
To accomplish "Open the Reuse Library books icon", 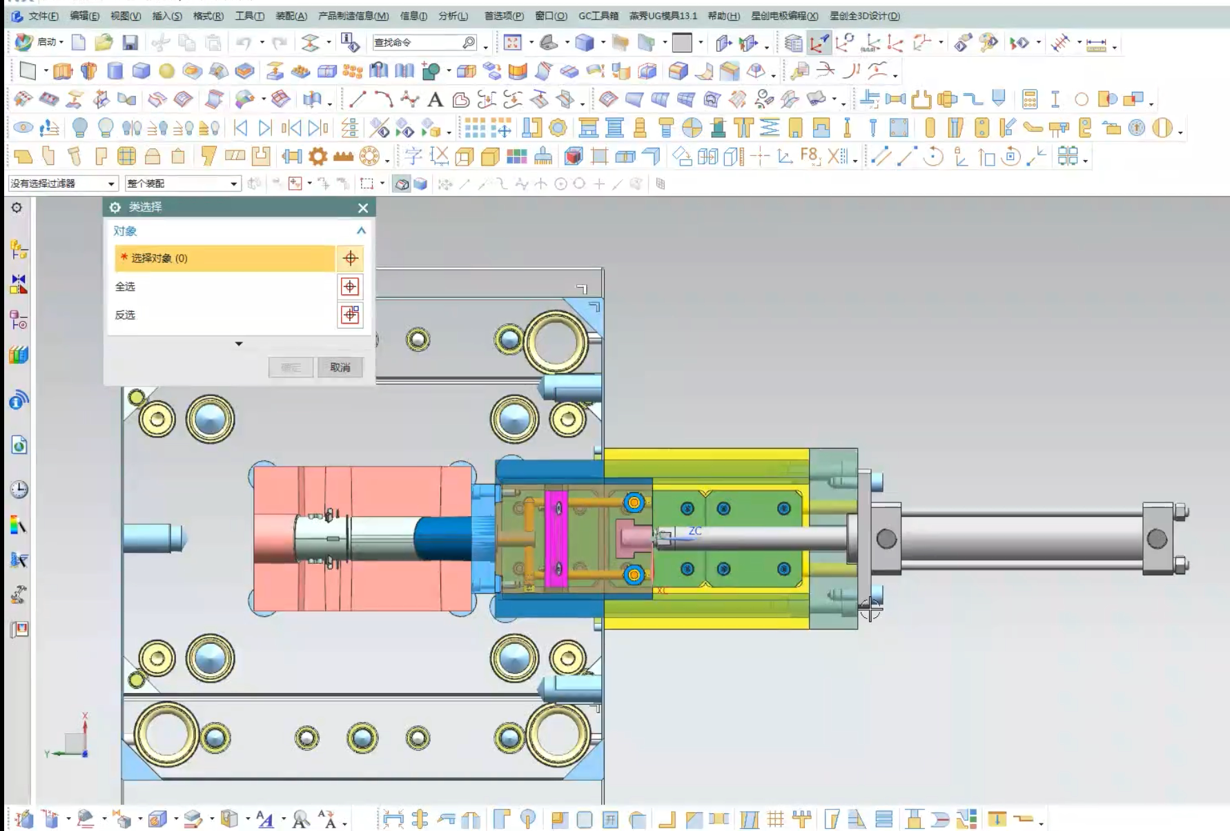I will pyautogui.click(x=19, y=355).
